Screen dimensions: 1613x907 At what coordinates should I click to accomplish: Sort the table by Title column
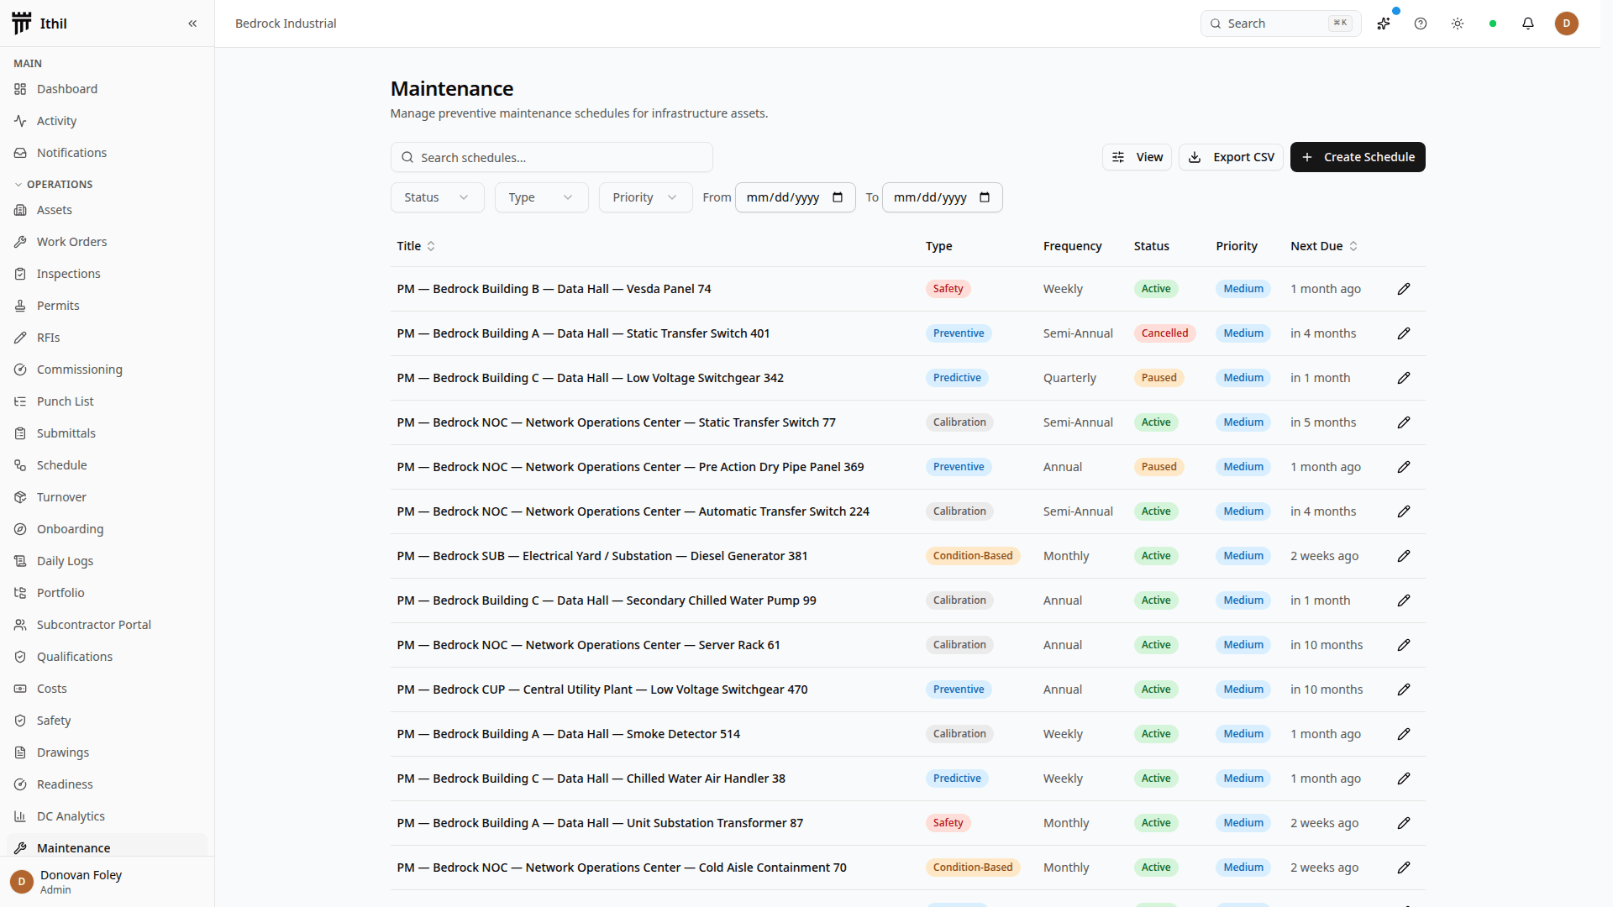tap(416, 246)
